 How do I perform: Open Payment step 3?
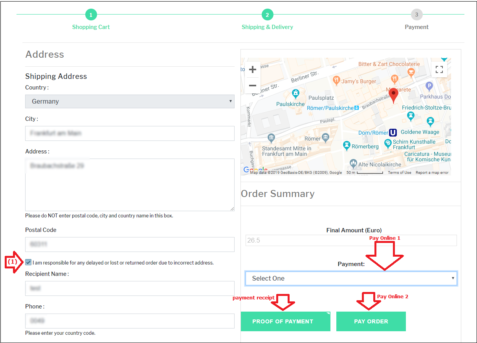coord(416,15)
